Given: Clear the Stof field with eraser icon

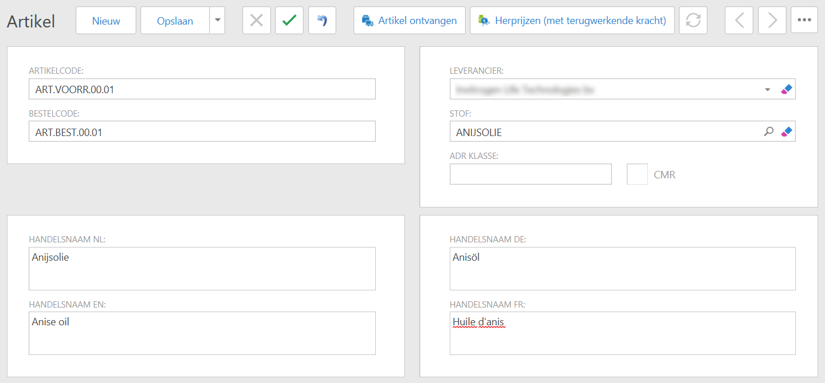Looking at the screenshot, I should coord(787,131).
